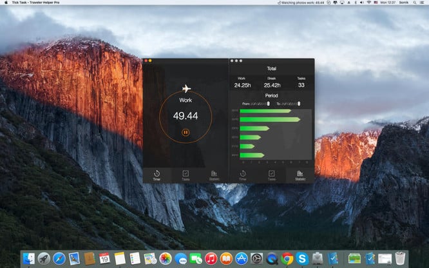
Task: Open Contacts from the Dock
Action: tap(90, 258)
